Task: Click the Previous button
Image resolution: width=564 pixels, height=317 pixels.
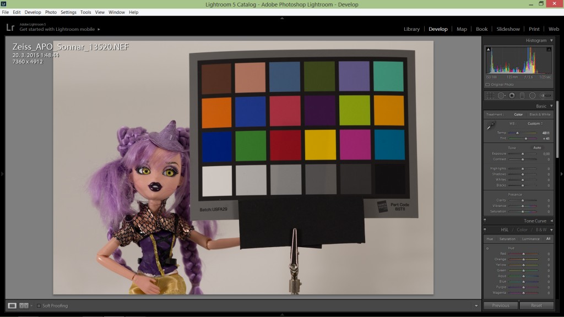Action: pyautogui.click(x=501, y=305)
